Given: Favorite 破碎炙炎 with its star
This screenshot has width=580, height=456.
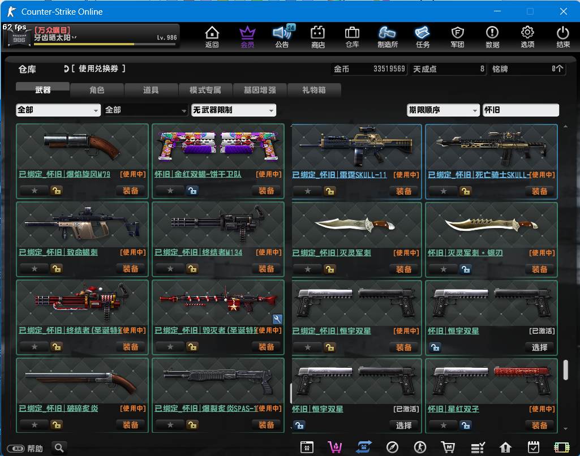Looking at the screenshot, I should pos(35,425).
